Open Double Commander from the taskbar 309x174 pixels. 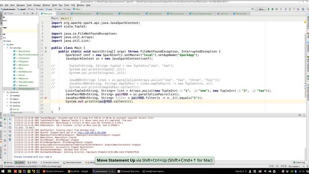(x=54, y=172)
